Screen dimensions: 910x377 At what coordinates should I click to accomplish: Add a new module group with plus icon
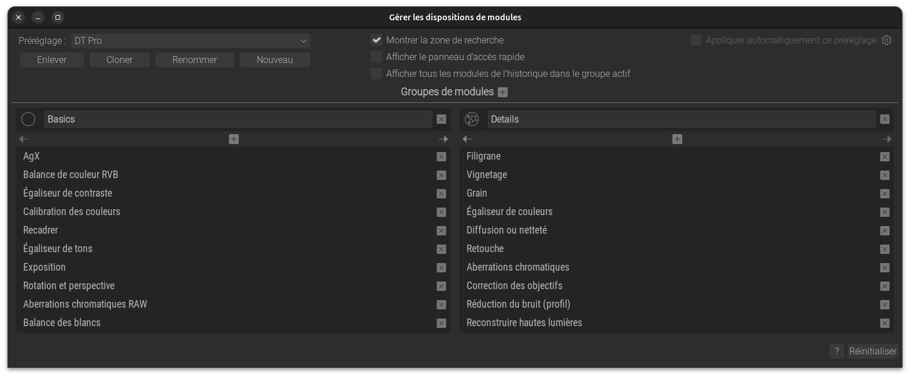[x=503, y=93]
